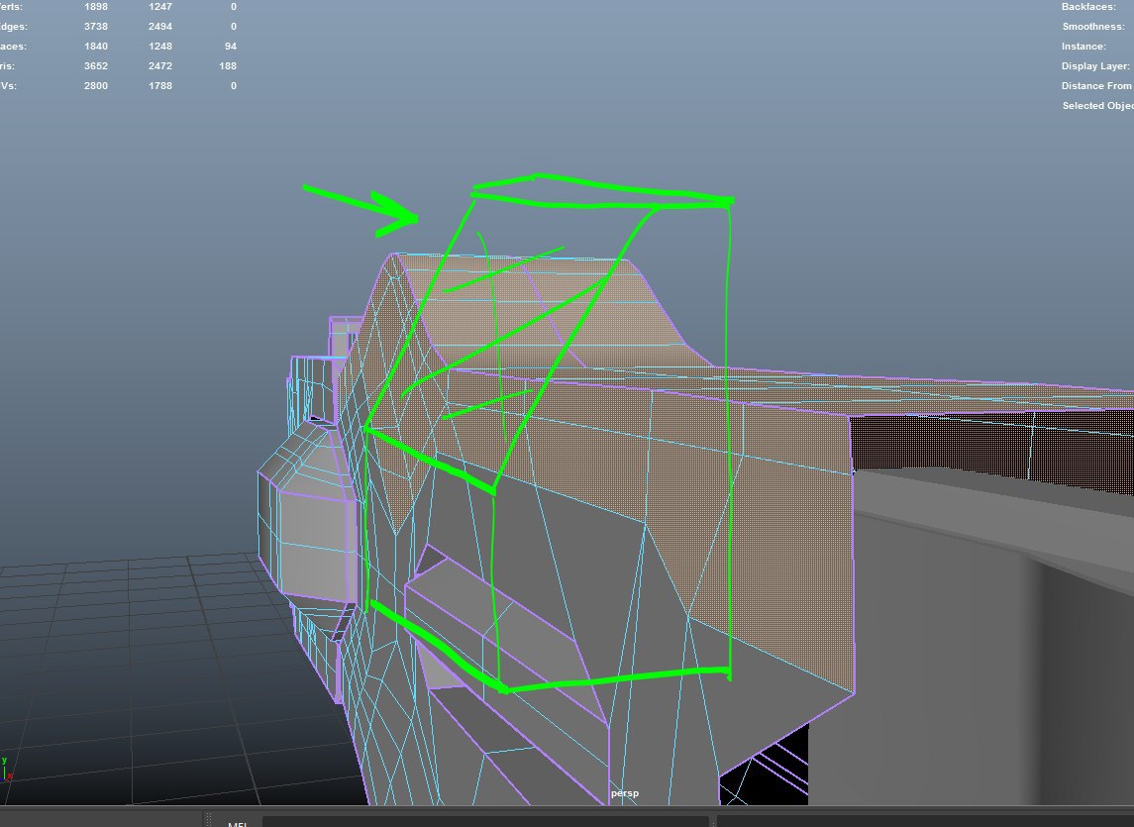Click the Display Layer heads-up label
This screenshot has height=827, width=1134.
(1095, 65)
